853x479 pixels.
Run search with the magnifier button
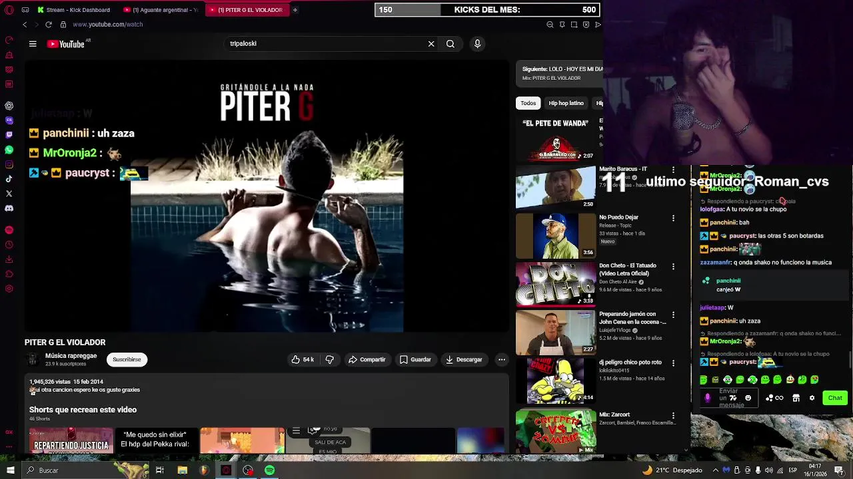[x=450, y=44]
